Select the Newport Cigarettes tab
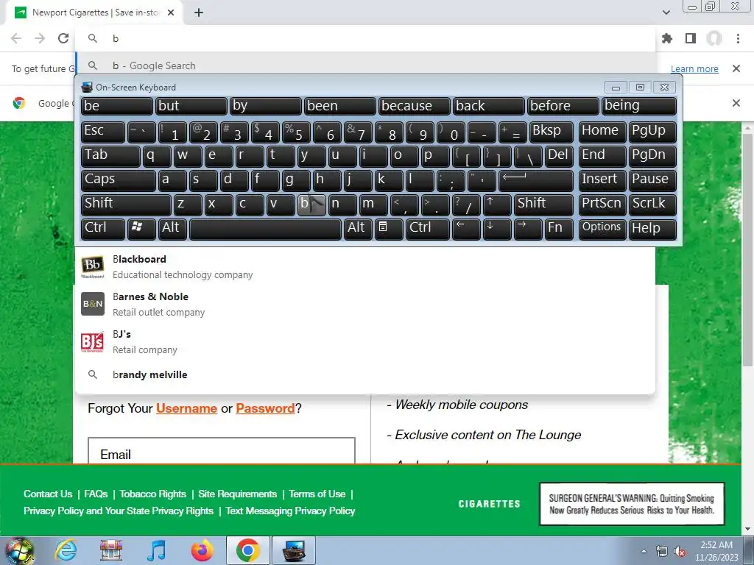Image resolution: width=754 pixels, height=565 pixels. [94, 13]
